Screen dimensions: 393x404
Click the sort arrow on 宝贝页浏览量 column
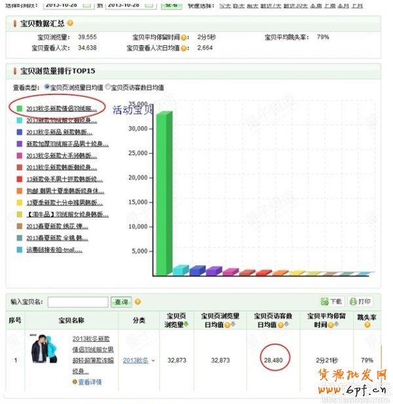(185, 324)
